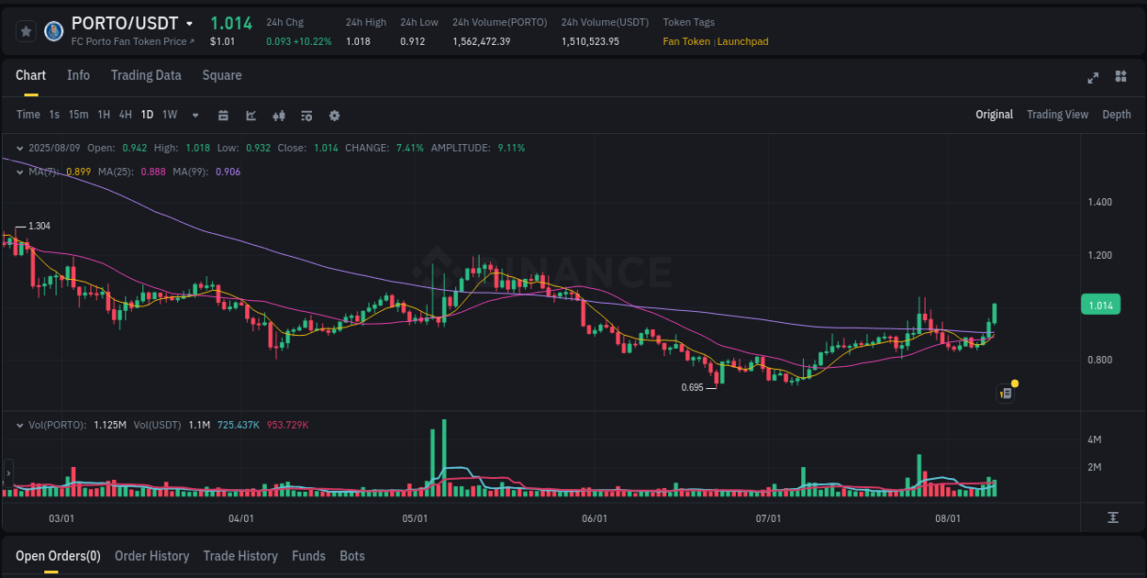
Task: Click the FC Porto Fan Token Price link
Action: 131,41
